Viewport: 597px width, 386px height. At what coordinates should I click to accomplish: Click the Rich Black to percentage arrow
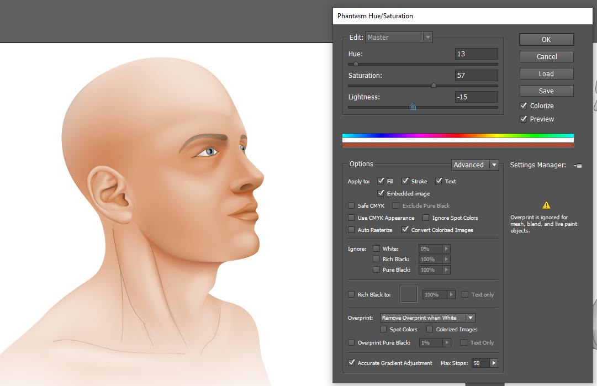(x=451, y=295)
